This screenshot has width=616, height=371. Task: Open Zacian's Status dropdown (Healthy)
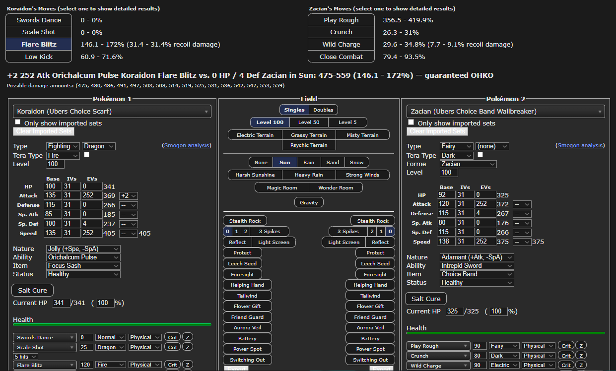click(477, 283)
